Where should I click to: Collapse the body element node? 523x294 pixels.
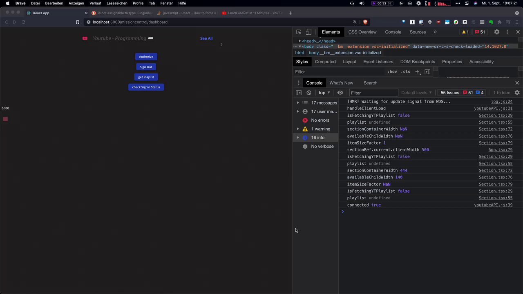[x=300, y=47]
